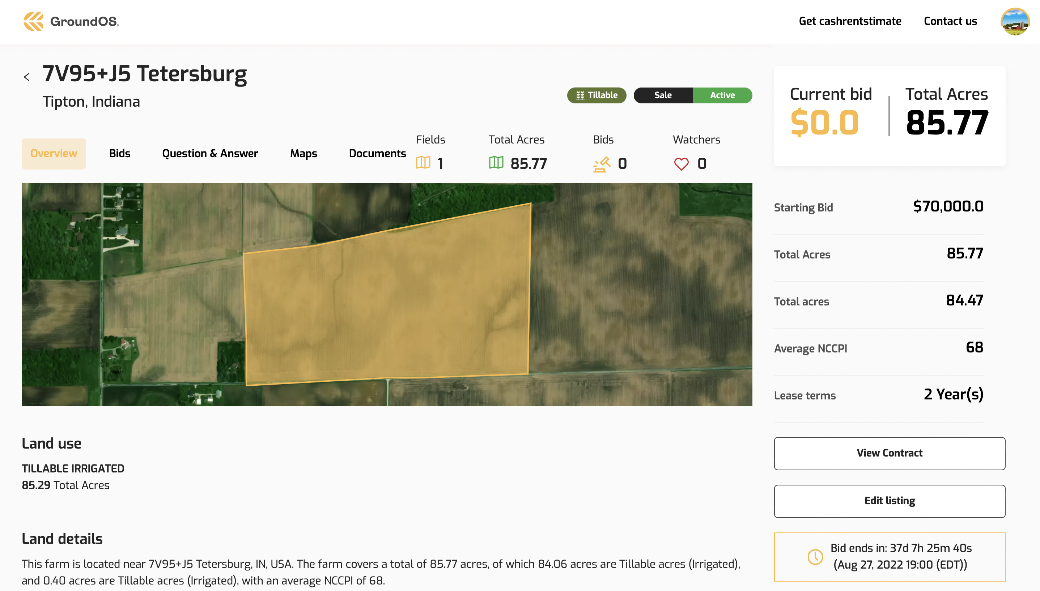Click the Bids gavel icon

[x=602, y=164]
